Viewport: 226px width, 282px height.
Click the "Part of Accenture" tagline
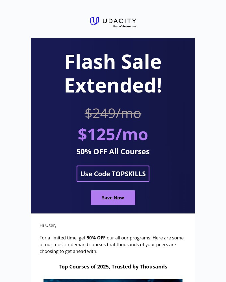[x=125, y=27]
